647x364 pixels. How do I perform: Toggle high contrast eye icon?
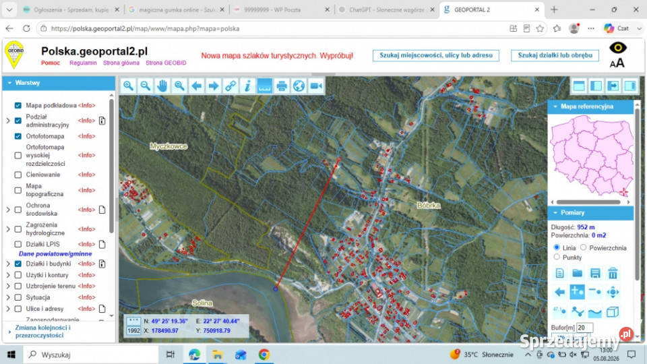618,48
